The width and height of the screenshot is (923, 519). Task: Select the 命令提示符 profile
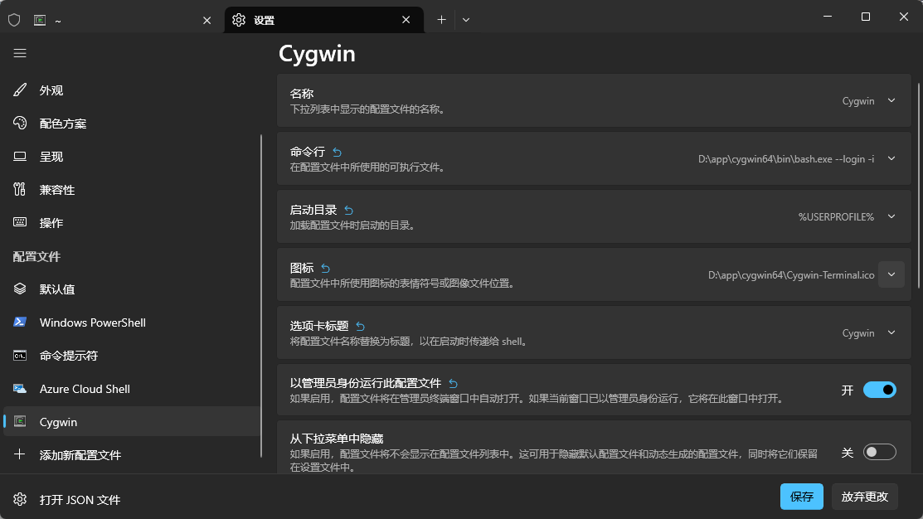132,356
